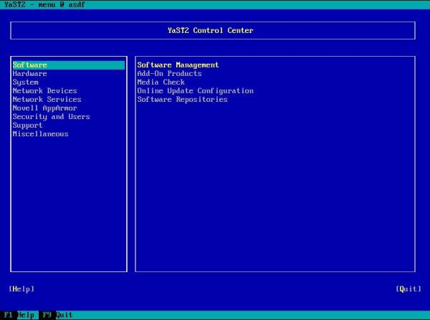This screenshot has height=320, width=430.
Task: Select the Hardware category
Action: coord(29,74)
